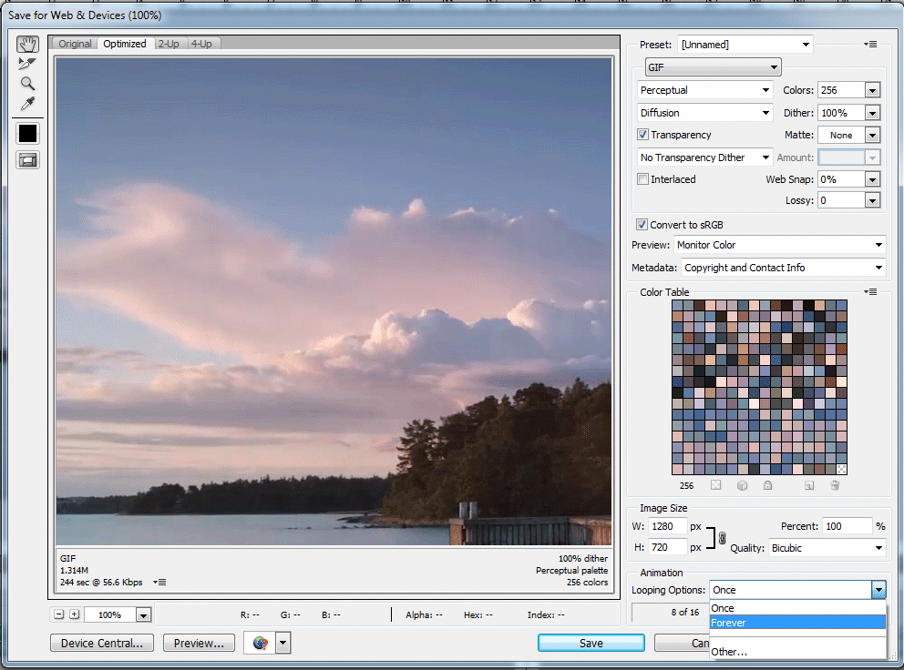Click the trash icon under Color Table
The height and width of the screenshot is (670, 904).
tap(835, 486)
